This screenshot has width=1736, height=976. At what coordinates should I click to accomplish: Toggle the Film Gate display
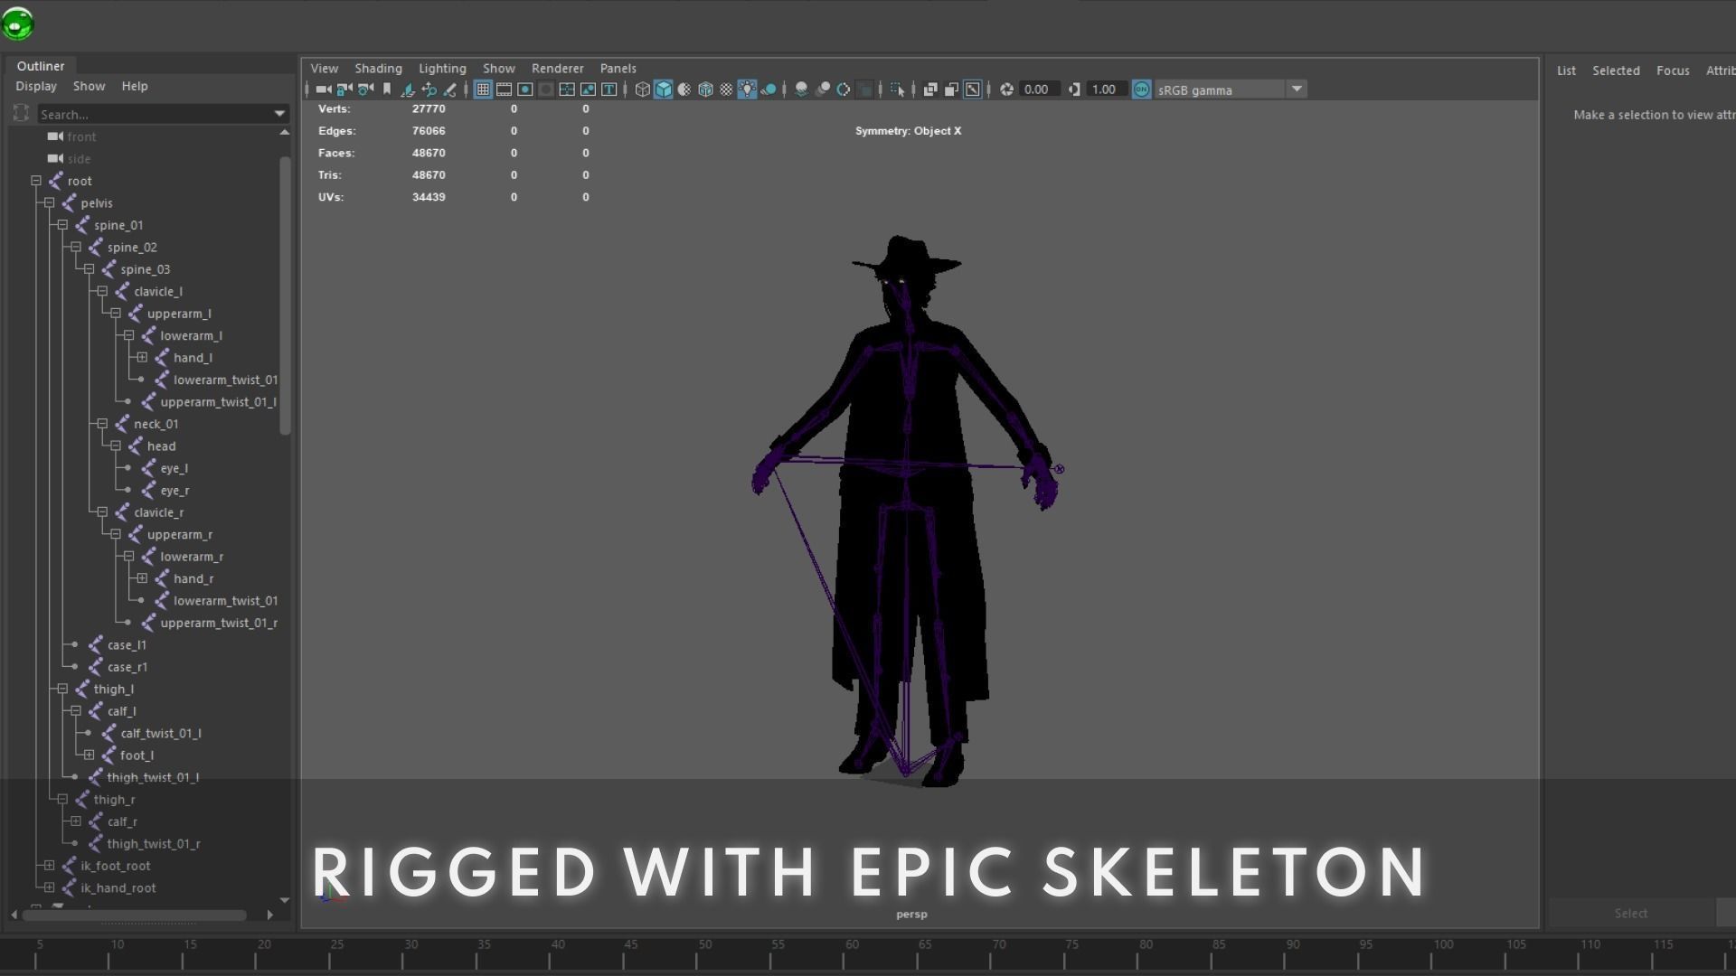tap(504, 89)
